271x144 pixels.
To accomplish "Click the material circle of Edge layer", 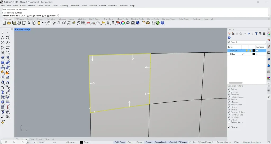I will coord(257,54).
